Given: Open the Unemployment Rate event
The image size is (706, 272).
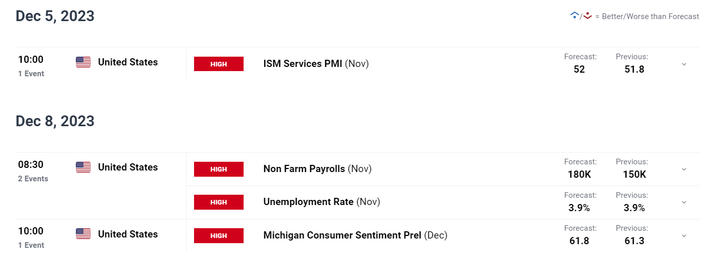Looking at the screenshot, I should click(x=322, y=202).
